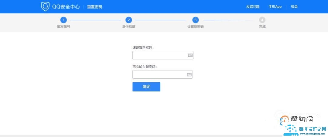Click the 再次输入新密码 field label

tap(145, 67)
